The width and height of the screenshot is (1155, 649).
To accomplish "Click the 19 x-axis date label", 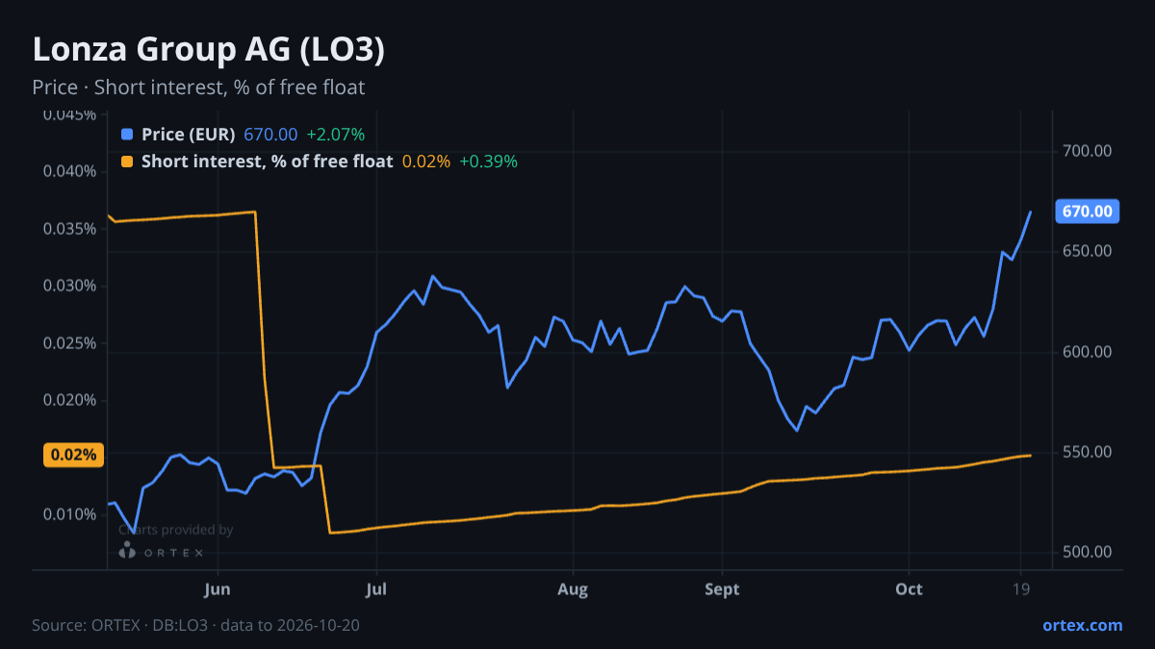I will 1020,588.
